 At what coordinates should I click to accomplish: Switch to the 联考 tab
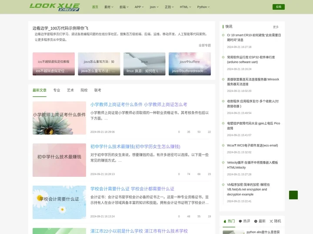pyautogui.click(x=98, y=90)
